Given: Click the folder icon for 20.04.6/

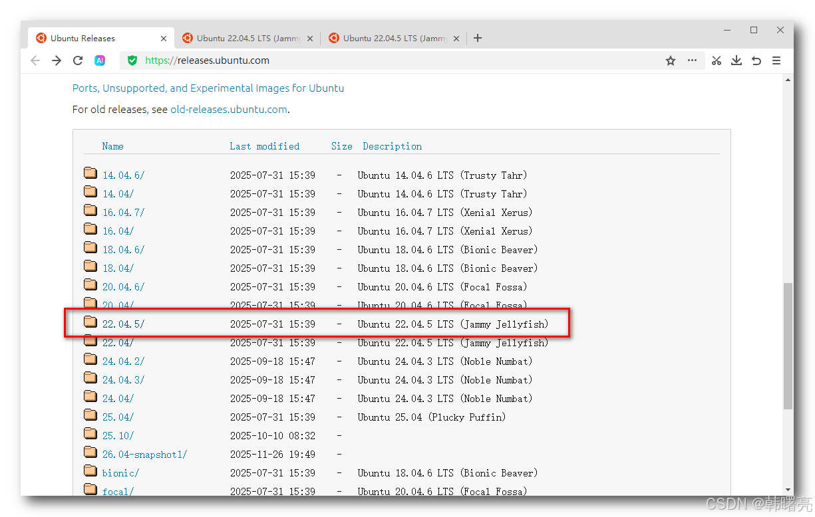Looking at the screenshot, I should point(90,286).
